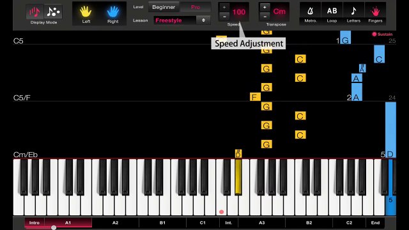Toggle the metronome icon

[311, 13]
